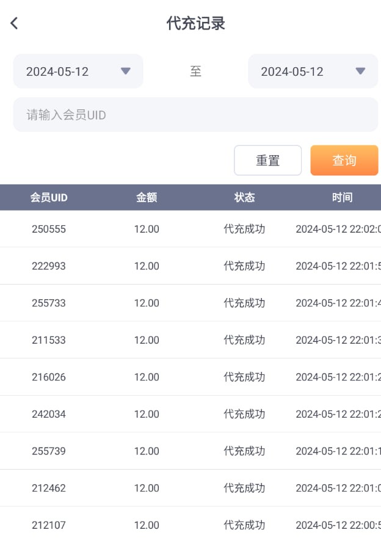The image size is (381, 538).
Task: Click the 时间 column header
Action: pos(342,197)
